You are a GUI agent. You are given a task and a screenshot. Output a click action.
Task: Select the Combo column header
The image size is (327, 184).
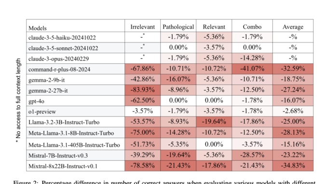pos(252,27)
